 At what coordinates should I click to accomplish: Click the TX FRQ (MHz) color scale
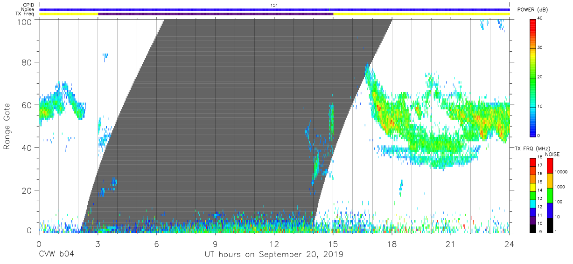click(532, 195)
